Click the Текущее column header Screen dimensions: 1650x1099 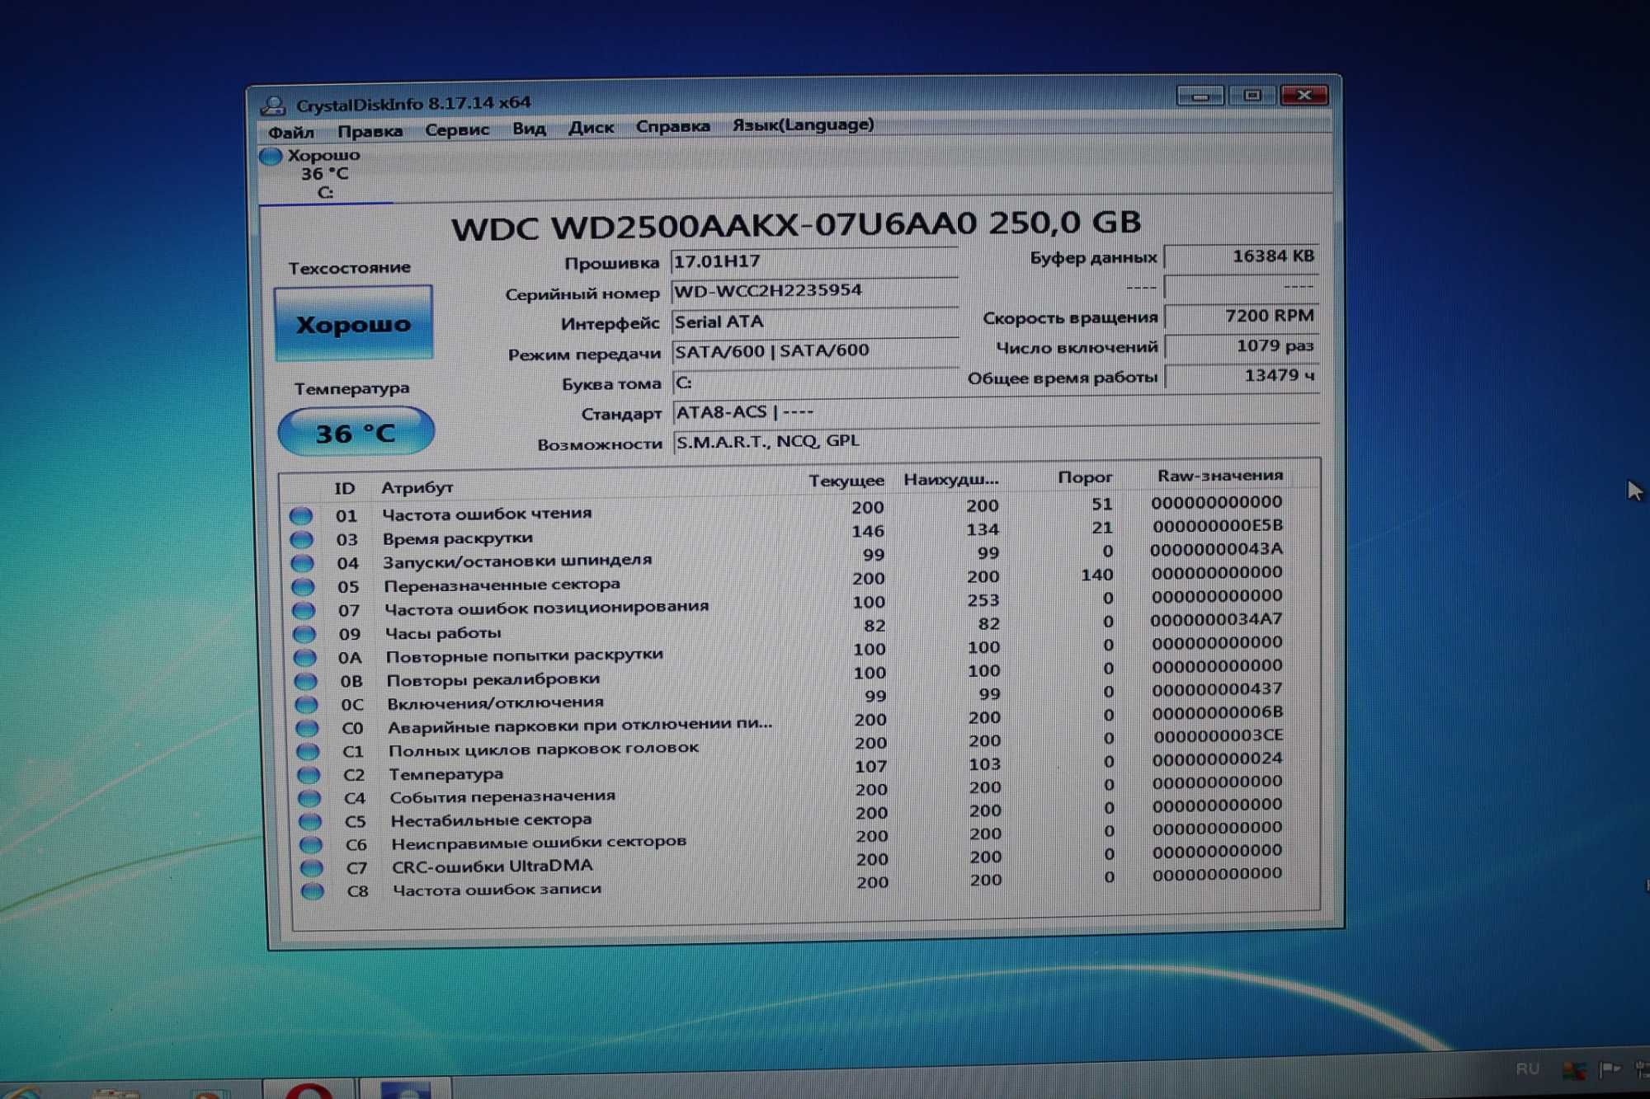[846, 481]
